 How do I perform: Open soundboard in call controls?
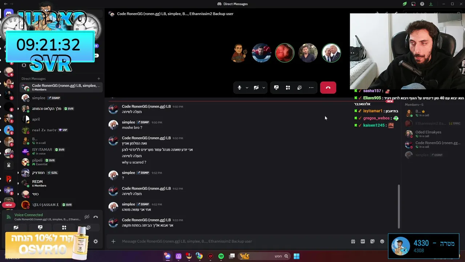[x=299, y=88]
